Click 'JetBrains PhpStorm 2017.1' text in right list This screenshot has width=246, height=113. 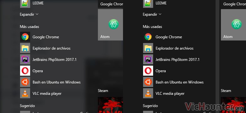click(178, 60)
